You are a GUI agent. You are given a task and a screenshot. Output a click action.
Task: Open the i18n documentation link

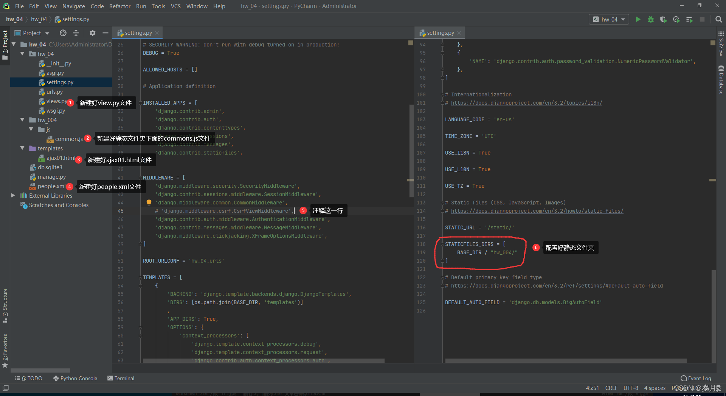click(526, 103)
